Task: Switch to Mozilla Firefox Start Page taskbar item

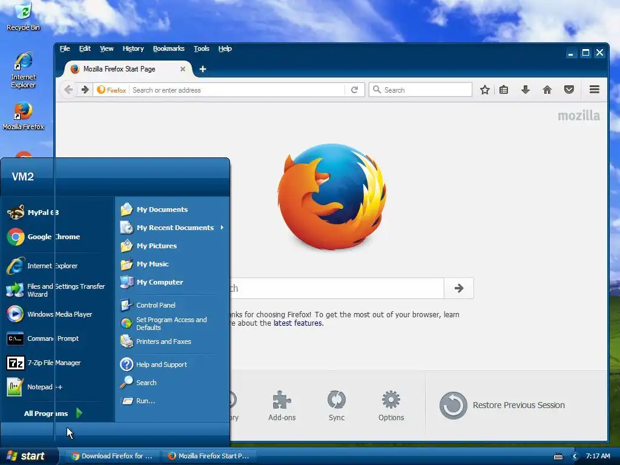Action: [x=209, y=456]
